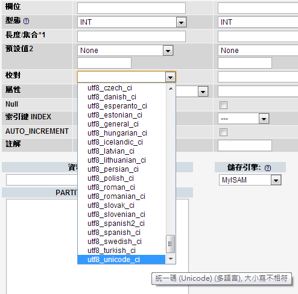Pick utf8_roman_ci in the list
This screenshot has width=298, height=294.
(x=121, y=187)
